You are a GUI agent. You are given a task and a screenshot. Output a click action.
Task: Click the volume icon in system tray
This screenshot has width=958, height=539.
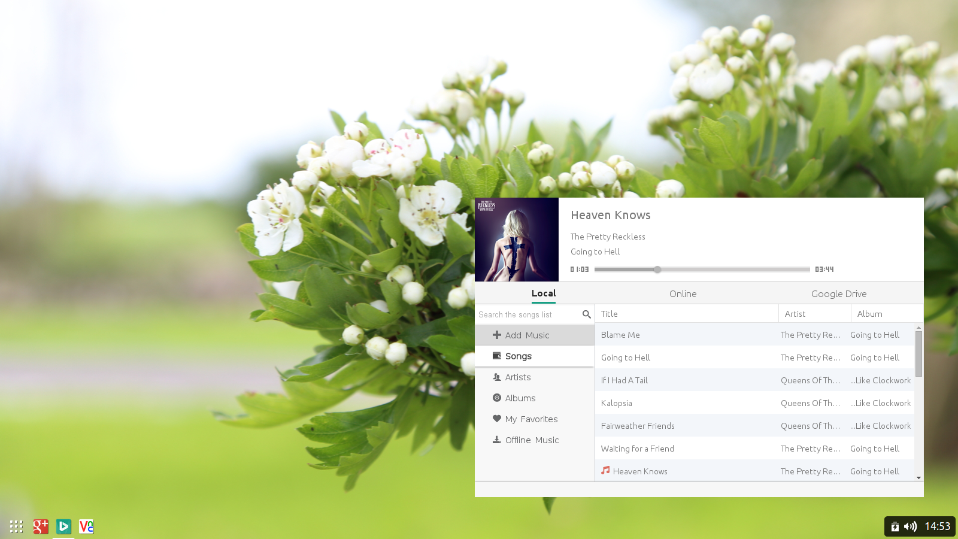pyautogui.click(x=910, y=526)
